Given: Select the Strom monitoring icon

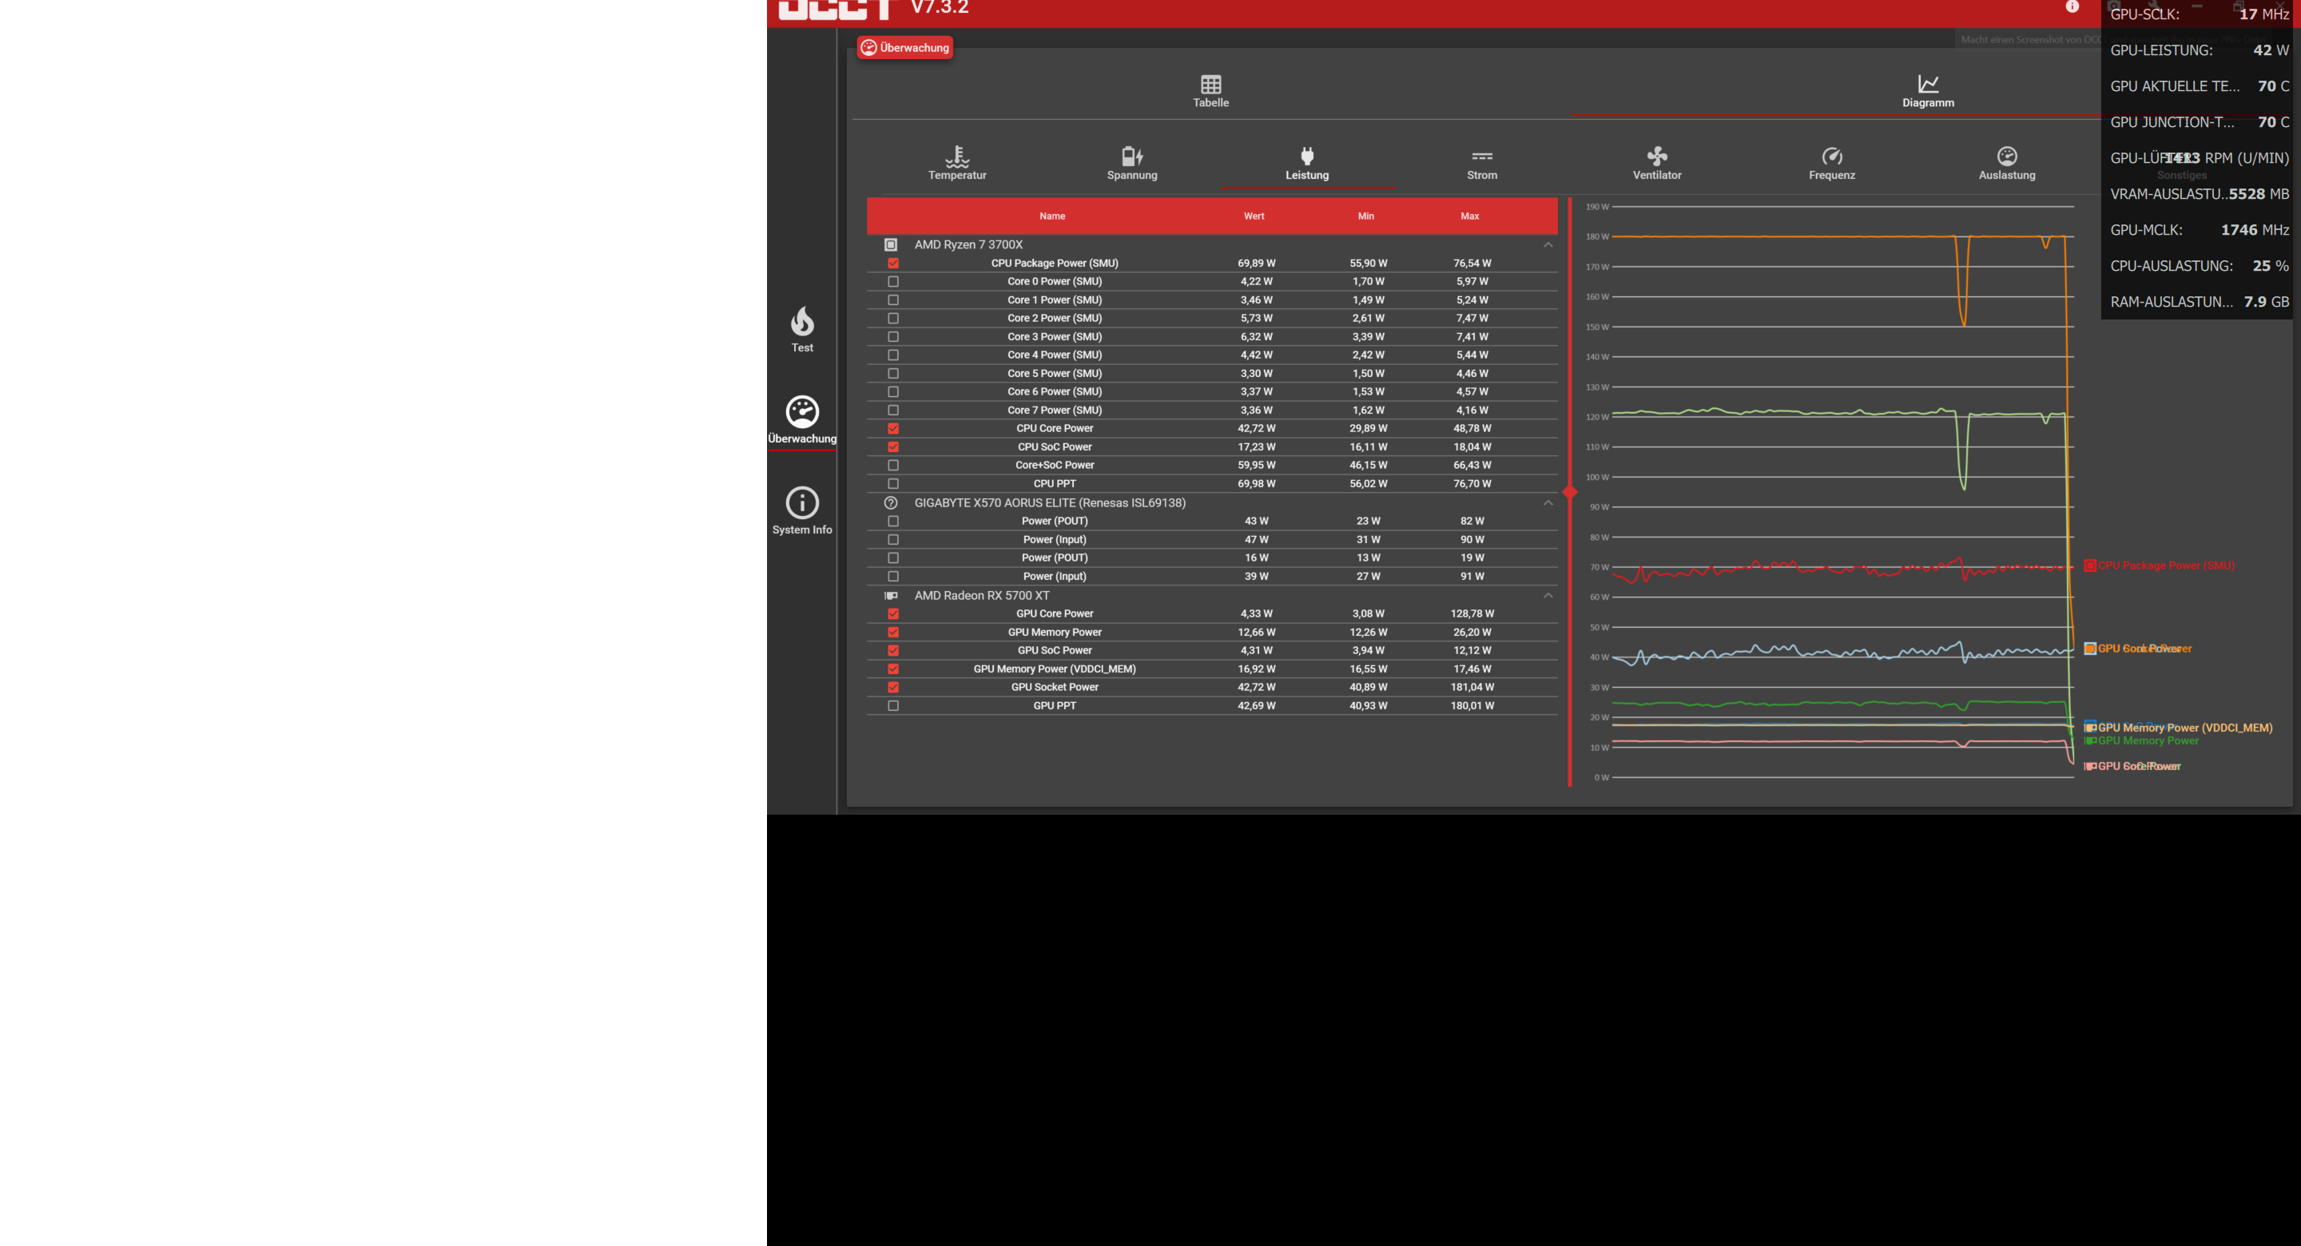Looking at the screenshot, I should coord(1481,163).
